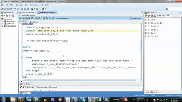Open the File menu
This screenshot has width=182, height=102.
pyautogui.click(x=3, y=5)
